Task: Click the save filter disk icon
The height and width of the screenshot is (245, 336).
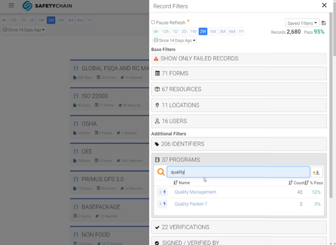Action: pos(324,23)
